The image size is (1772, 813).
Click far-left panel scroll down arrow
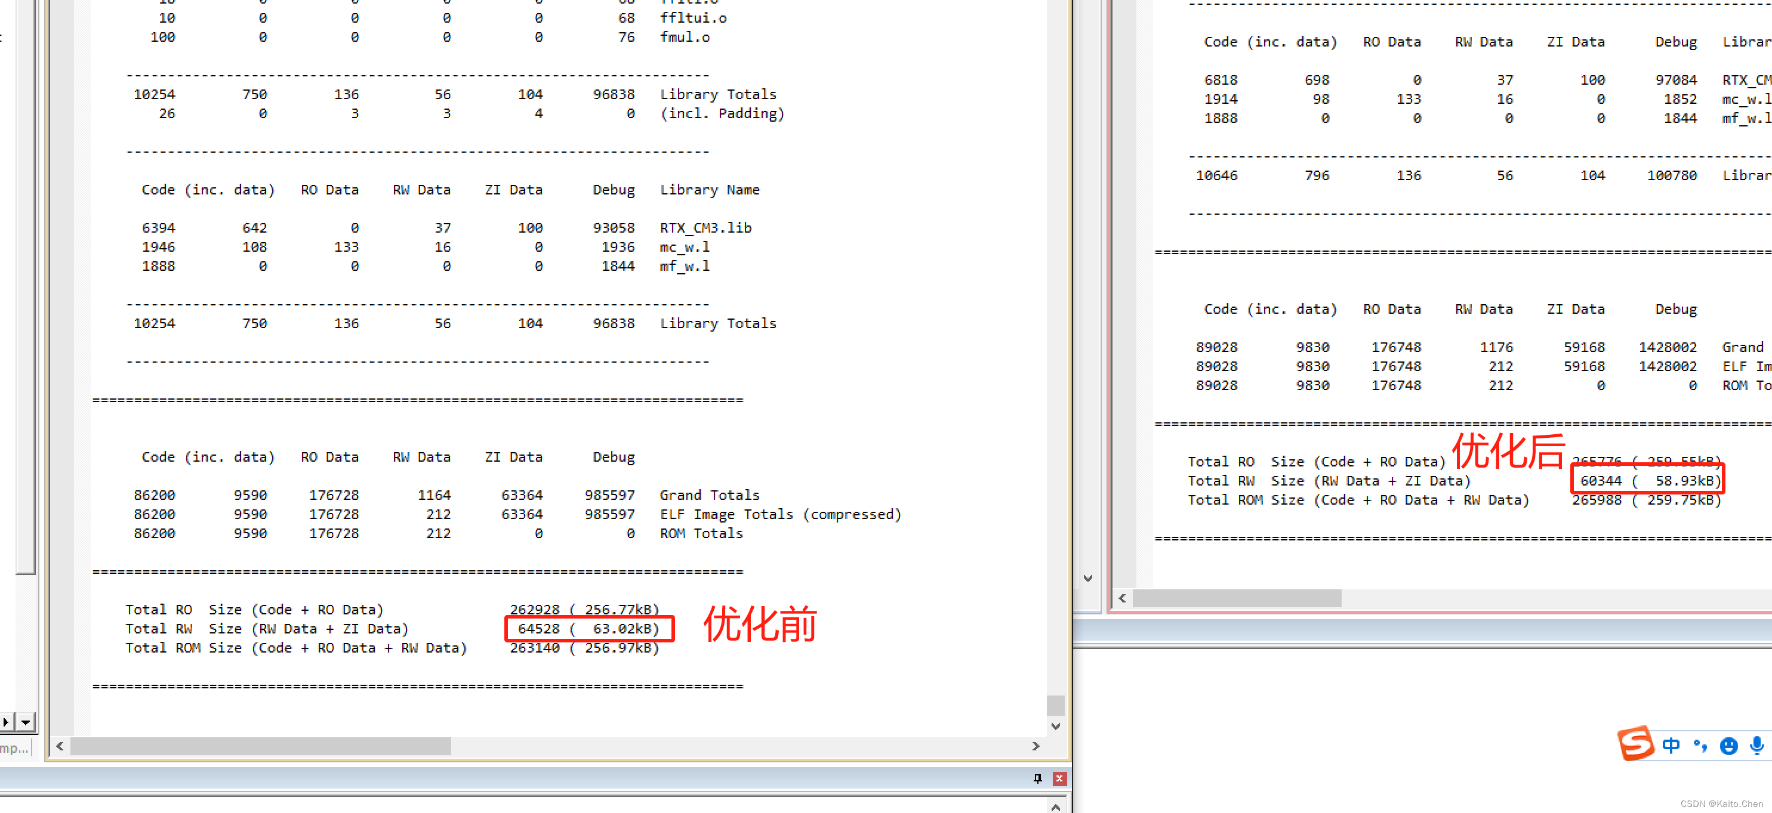26,722
